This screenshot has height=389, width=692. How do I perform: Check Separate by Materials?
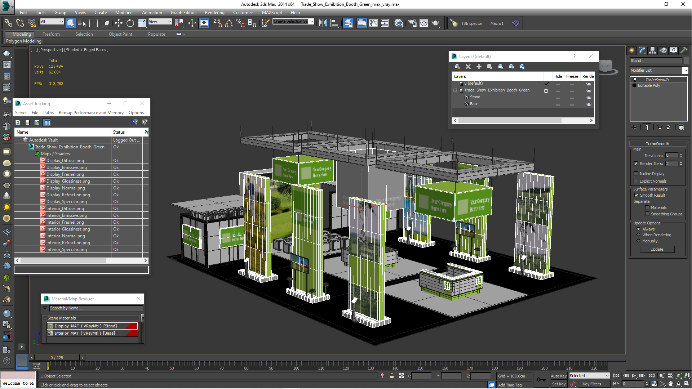(x=647, y=207)
